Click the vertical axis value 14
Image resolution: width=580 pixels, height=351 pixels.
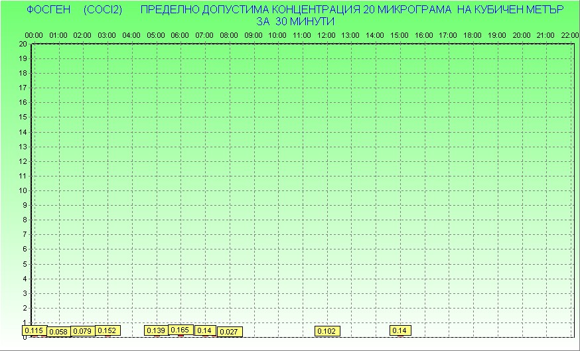23,132
